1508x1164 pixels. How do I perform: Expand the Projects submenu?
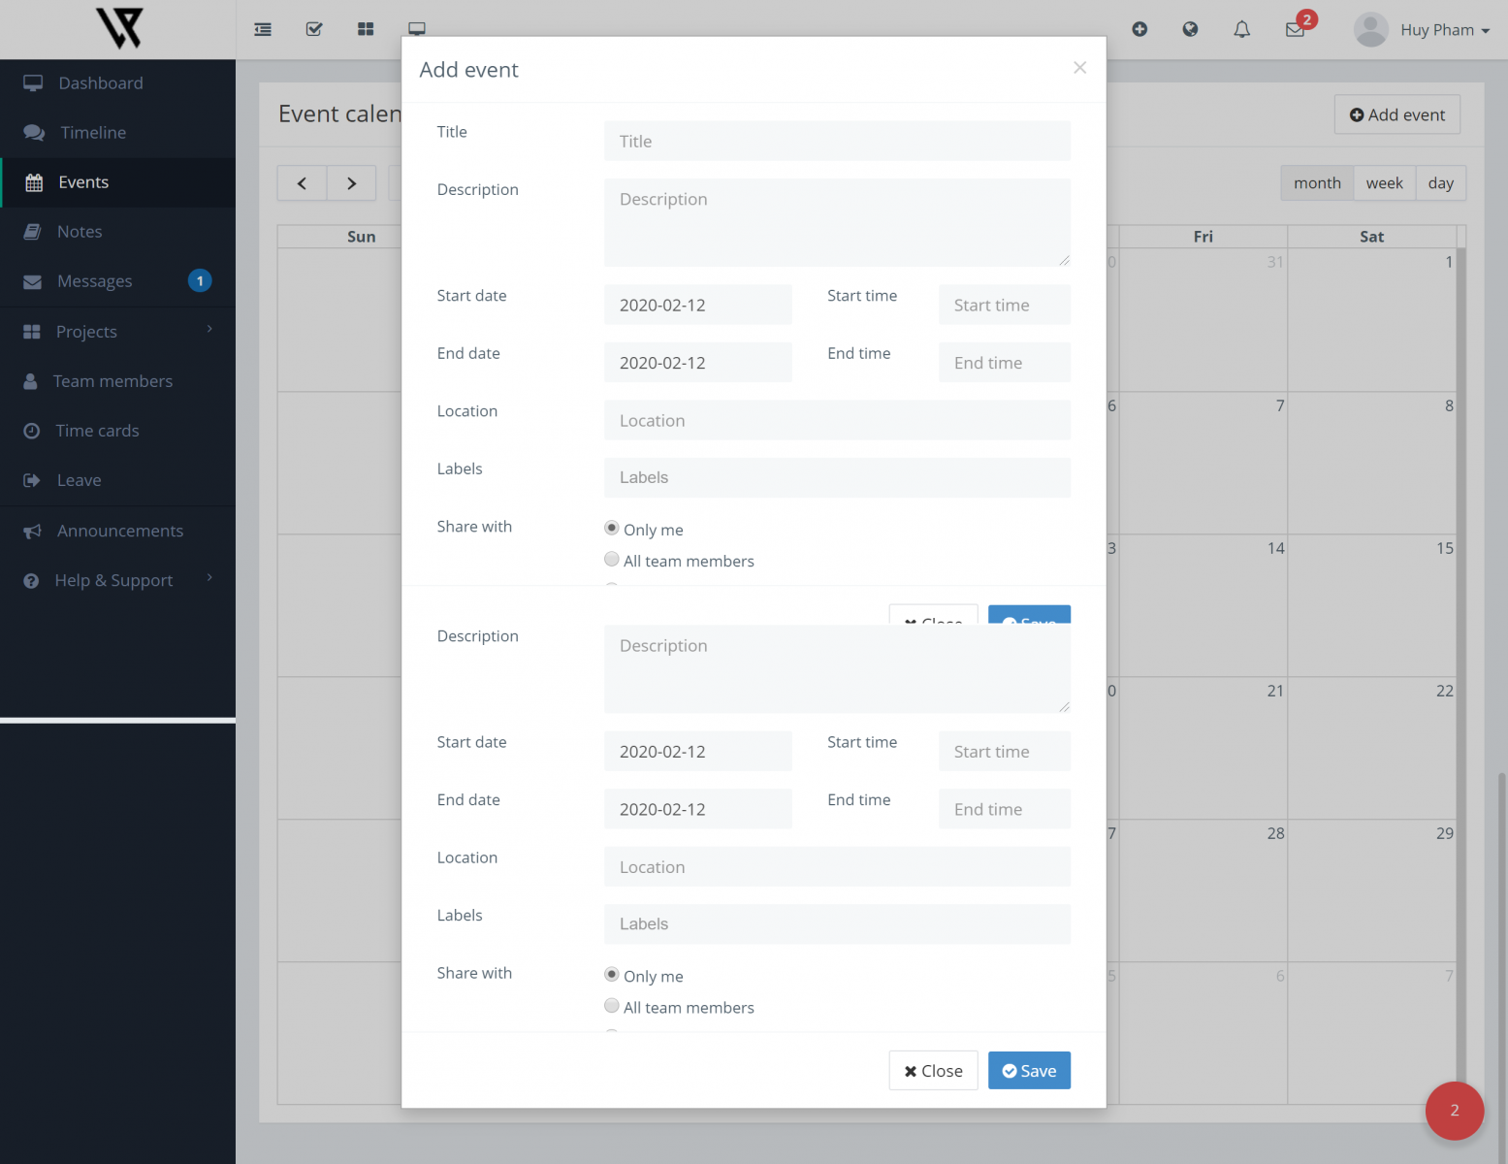[117, 332]
